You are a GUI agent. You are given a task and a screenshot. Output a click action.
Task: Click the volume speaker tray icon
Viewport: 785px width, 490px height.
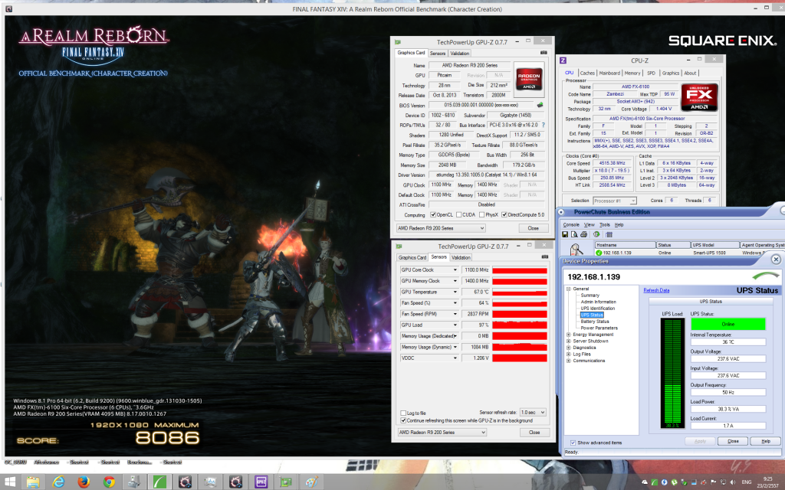733,482
